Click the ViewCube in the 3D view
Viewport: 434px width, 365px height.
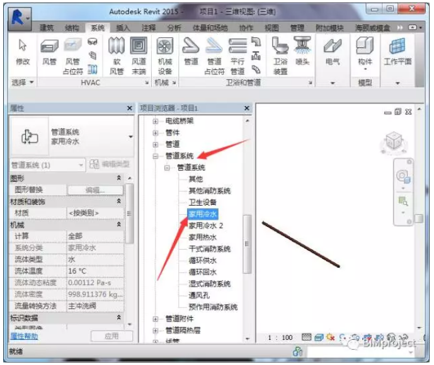[x=394, y=142]
